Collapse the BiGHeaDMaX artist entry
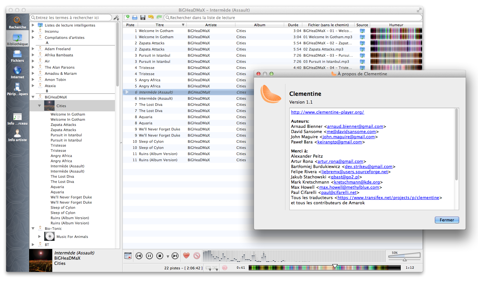Image resolution: width=478 pixels, height=281 pixels. coord(32,96)
